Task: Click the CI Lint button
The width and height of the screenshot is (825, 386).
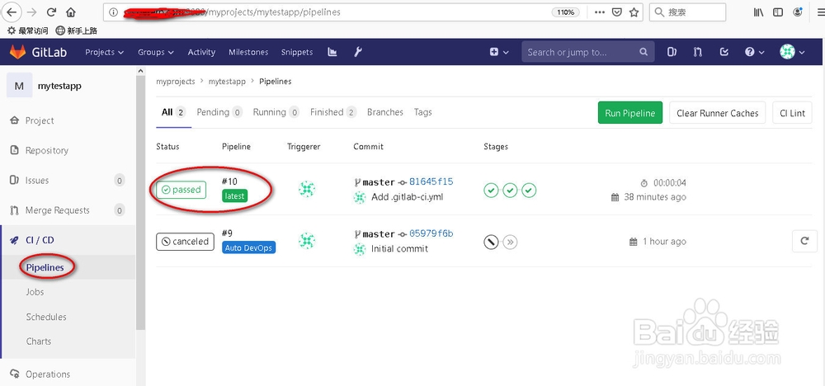Action: [x=792, y=113]
